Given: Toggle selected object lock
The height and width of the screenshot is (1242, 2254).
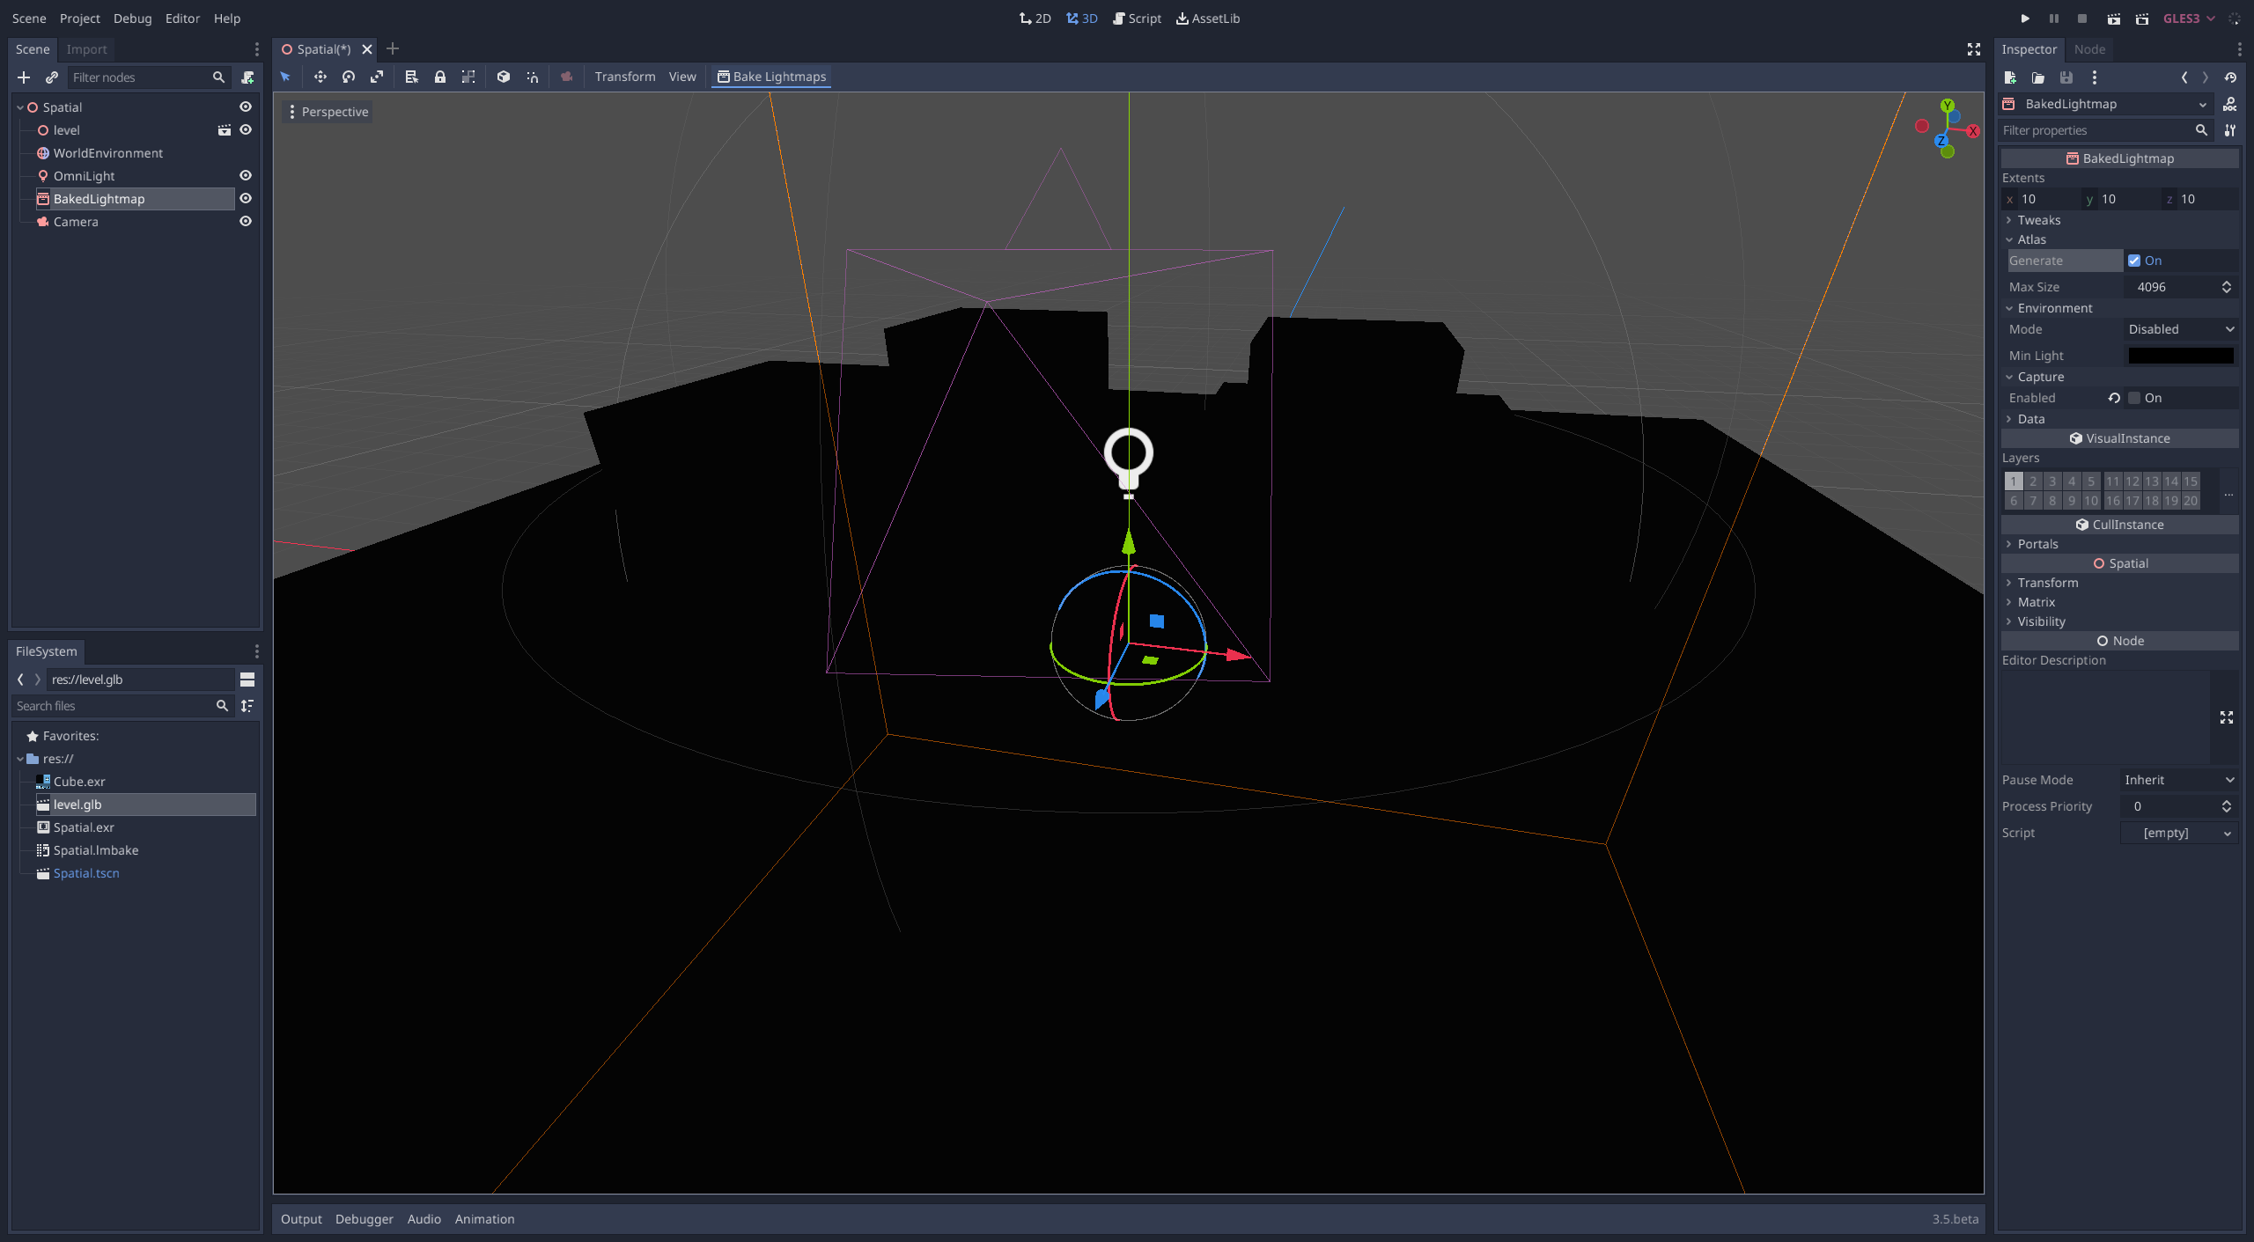Looking at the screenshot, I should 440,77.
